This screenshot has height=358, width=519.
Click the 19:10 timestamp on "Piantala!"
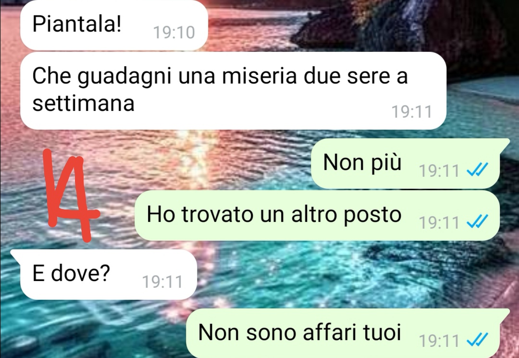point(174,32)
